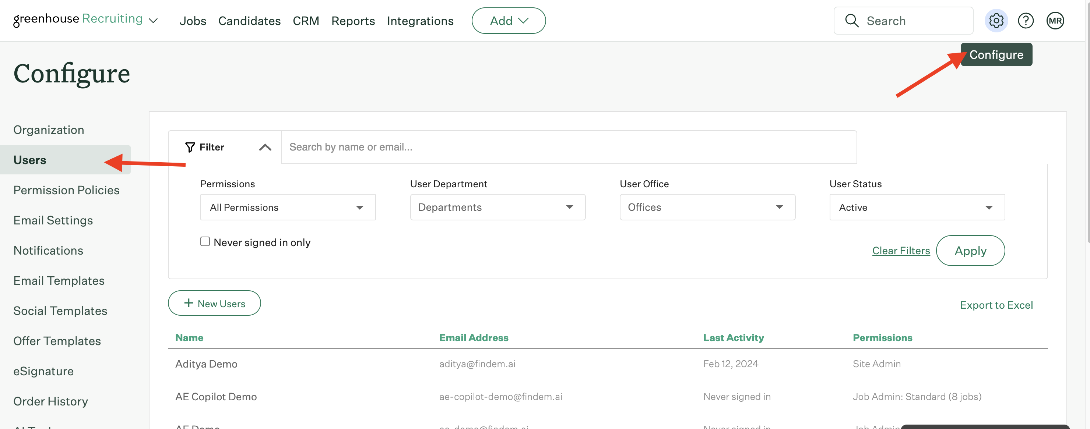Click Never signed in for AE Copilot Demo
Image resolution: width=1090 pixels, height=429 pixels.
tap(737, 397)
